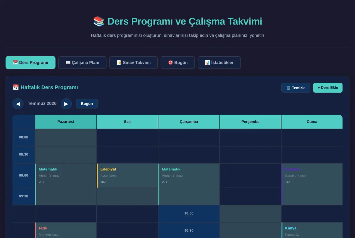Screen dimensions: 355x238
Task: Click the + Ders Ekle button
Action: pyautogui.click(x=328, y=88)
